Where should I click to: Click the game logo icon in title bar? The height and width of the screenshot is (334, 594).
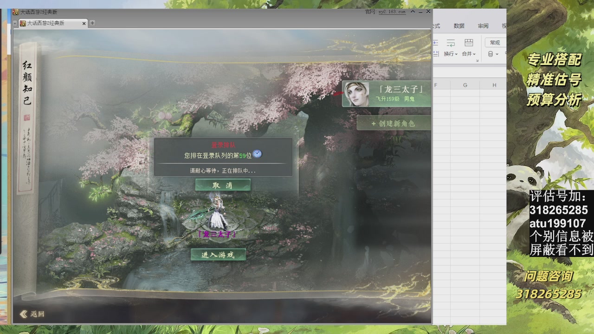point(16,12)
